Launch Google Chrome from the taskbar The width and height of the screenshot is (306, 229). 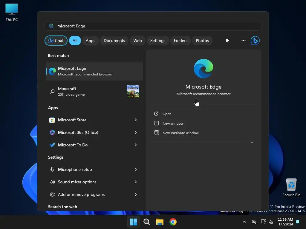coord(173,222)
